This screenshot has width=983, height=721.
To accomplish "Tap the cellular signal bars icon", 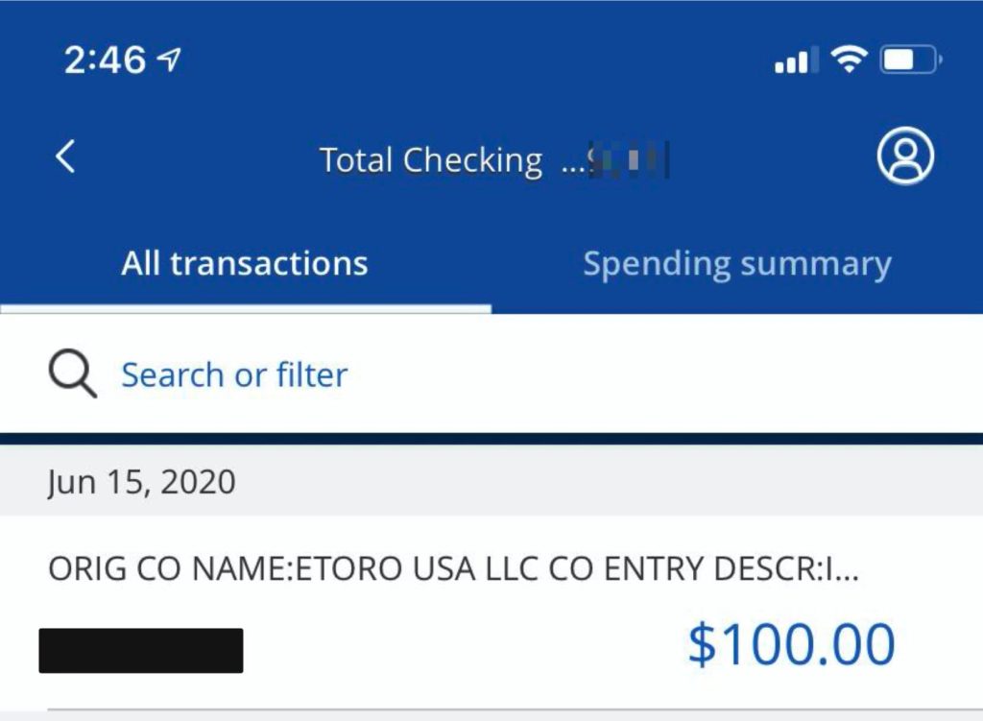I will (792, 62).
